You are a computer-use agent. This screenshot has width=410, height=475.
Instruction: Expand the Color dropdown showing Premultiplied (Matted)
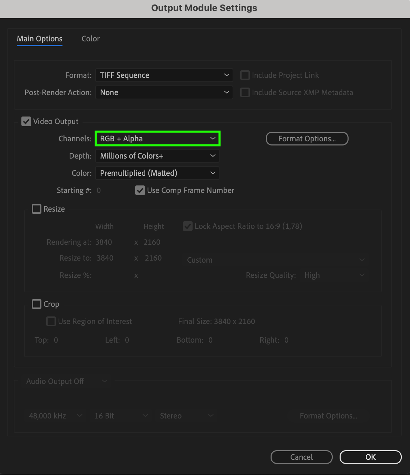click(157, 173)
